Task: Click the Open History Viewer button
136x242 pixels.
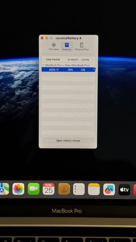Action: pyautogui.click(x=68, y=141)
